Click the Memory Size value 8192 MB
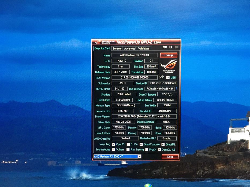 tap(122, 111)
